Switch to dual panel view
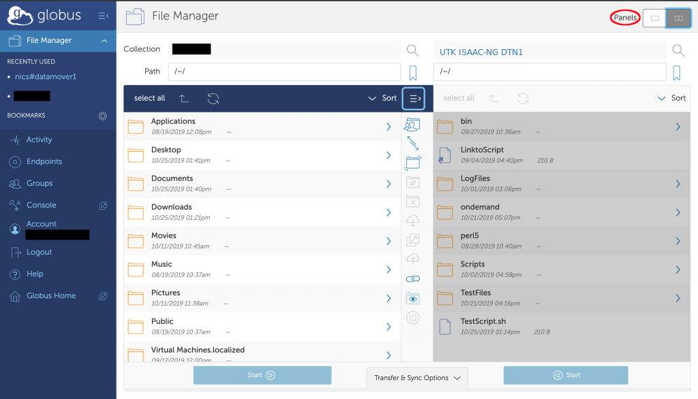 pos(678,18)
